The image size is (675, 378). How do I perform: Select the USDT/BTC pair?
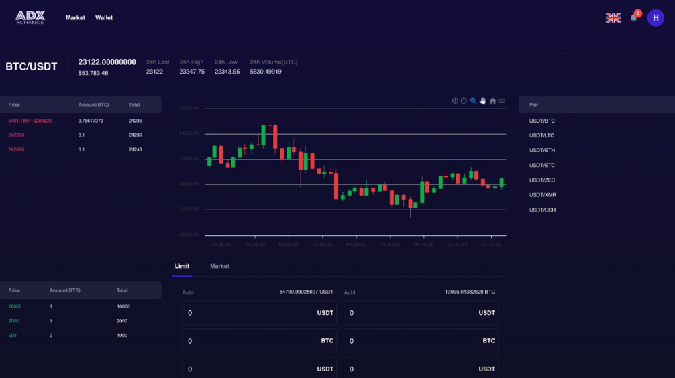[542, 121]
